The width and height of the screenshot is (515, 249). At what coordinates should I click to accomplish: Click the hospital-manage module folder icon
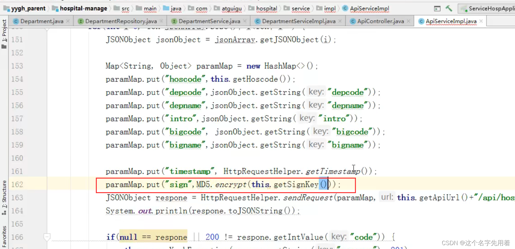point(55,9)
